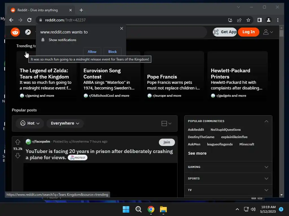Open the Chrome profile icon
Image resolution: width=289 pixels, height=216 pixels.
(x=269, y=20)
